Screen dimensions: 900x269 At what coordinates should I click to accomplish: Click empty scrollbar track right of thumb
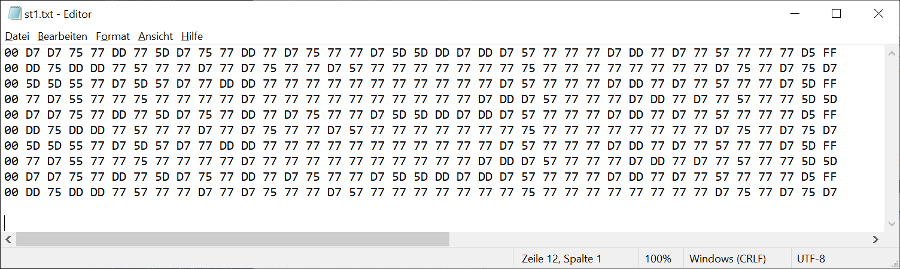tap(658, 239)
